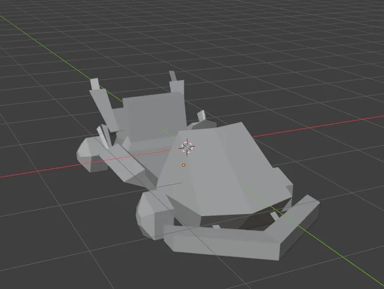Select the kart's front bumper mesh

click(x=241, y=231)
